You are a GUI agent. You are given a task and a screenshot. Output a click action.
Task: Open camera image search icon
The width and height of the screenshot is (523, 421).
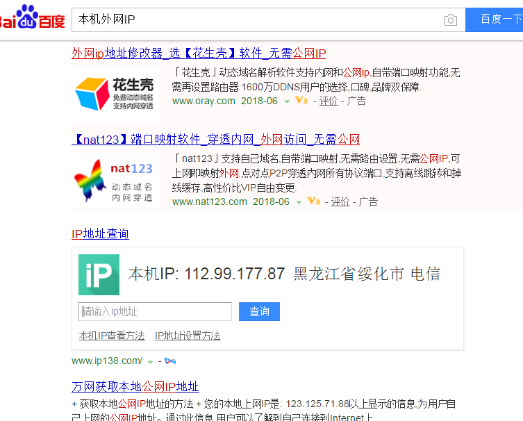pyautogui.click(x=451, y=20)
